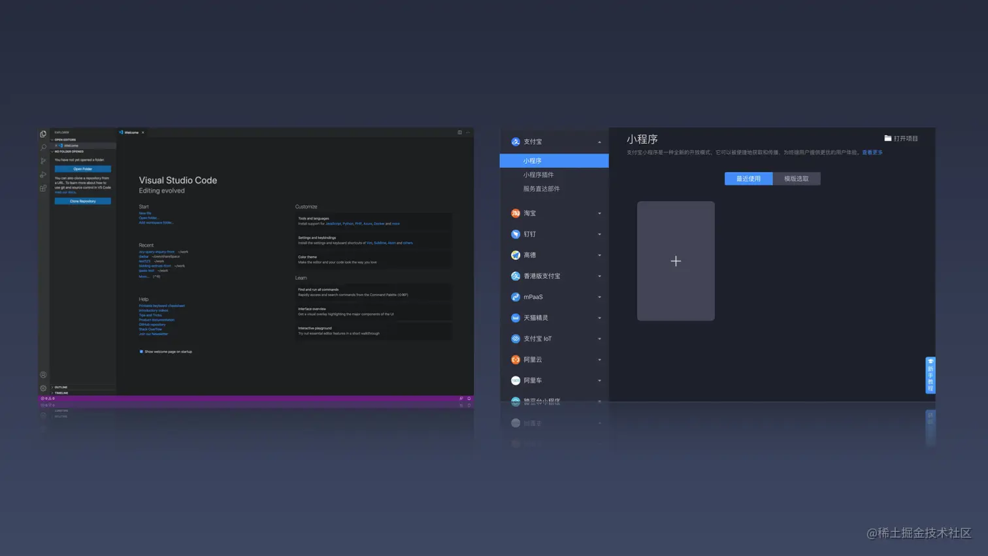Click the 香港版支付宝 icon
The width and height of the screenshot is (988, 556).
516,276
